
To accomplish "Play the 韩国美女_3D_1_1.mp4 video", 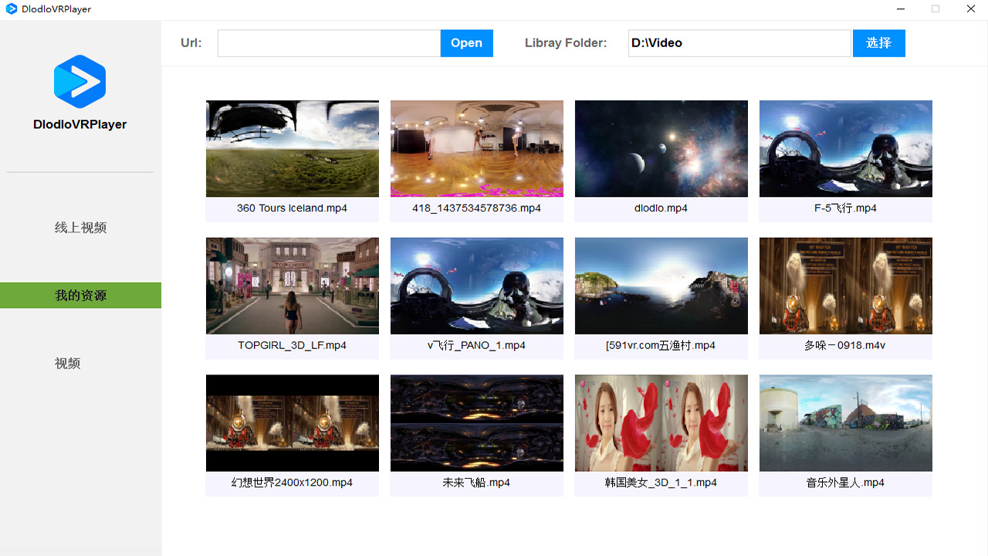I will tap(661, 422).
